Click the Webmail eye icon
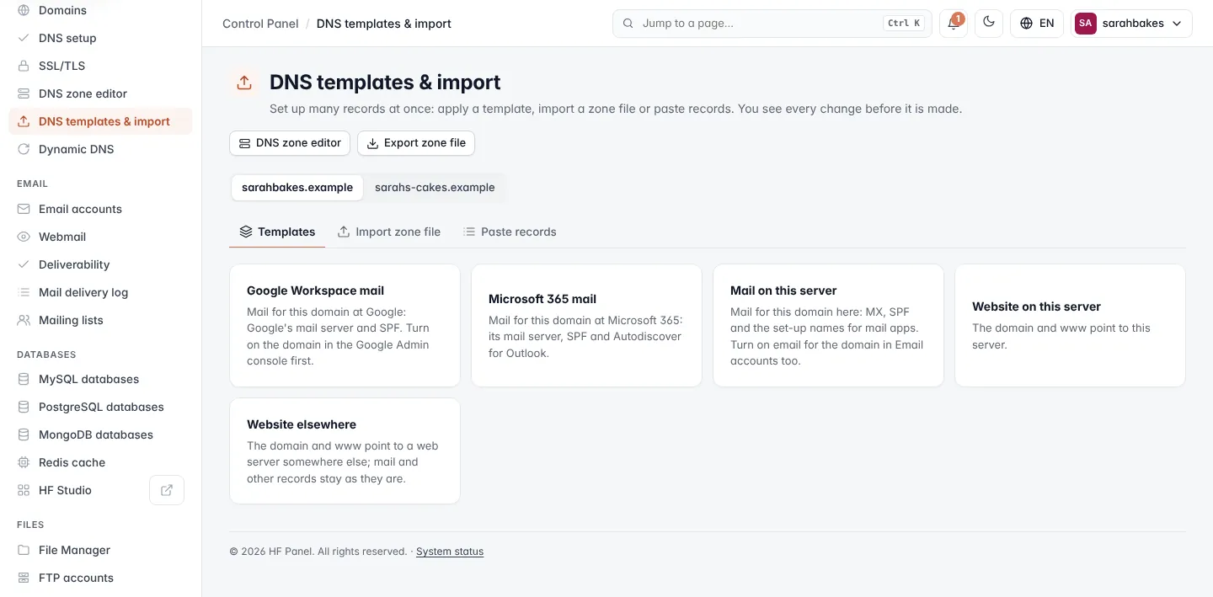The height and width of the screenshot is (597, 1213). (24, 237)
